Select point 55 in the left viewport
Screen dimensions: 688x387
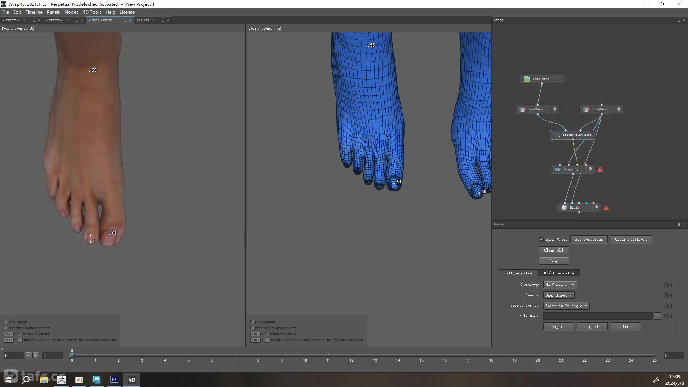(x=90, y=72)
